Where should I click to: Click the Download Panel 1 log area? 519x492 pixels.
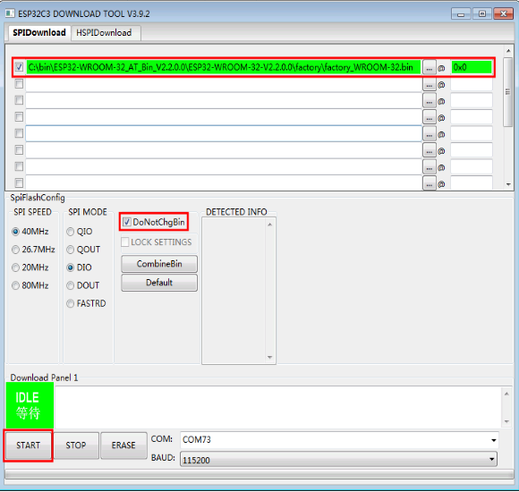click(x=278, y=407)
